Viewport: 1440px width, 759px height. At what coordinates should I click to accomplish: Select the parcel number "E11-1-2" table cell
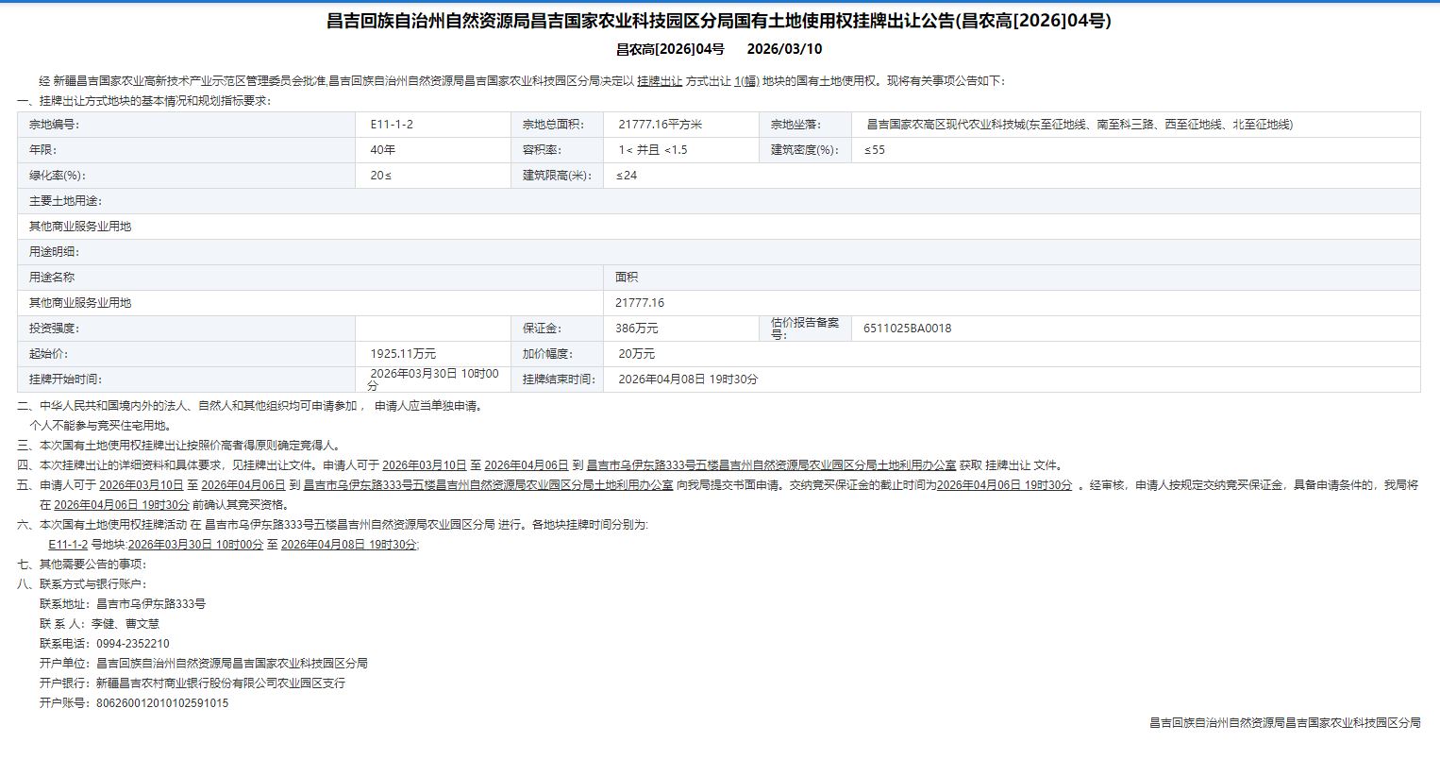coord(392,125)
